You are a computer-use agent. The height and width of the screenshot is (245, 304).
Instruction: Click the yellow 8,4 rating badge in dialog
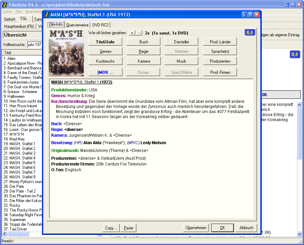point(250,32)
